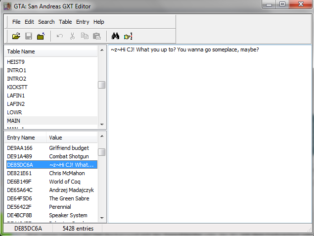
Task: Select entry DE6B149F
Action: [19, 182]
